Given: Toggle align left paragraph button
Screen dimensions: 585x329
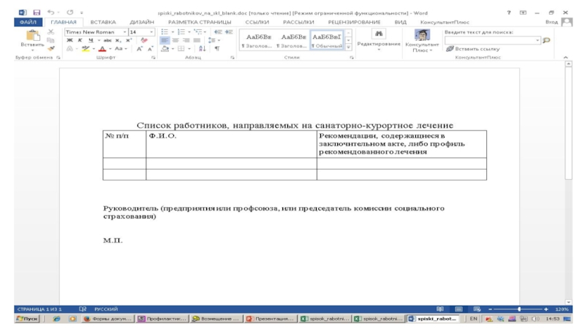Looking at the screenshot, I should 165,41.
